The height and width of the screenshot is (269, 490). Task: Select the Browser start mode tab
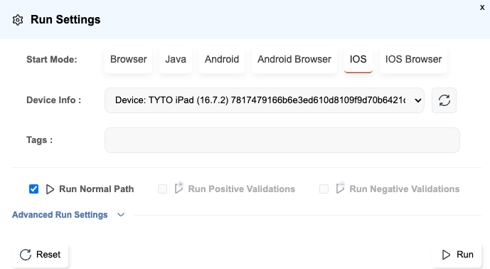129,60
